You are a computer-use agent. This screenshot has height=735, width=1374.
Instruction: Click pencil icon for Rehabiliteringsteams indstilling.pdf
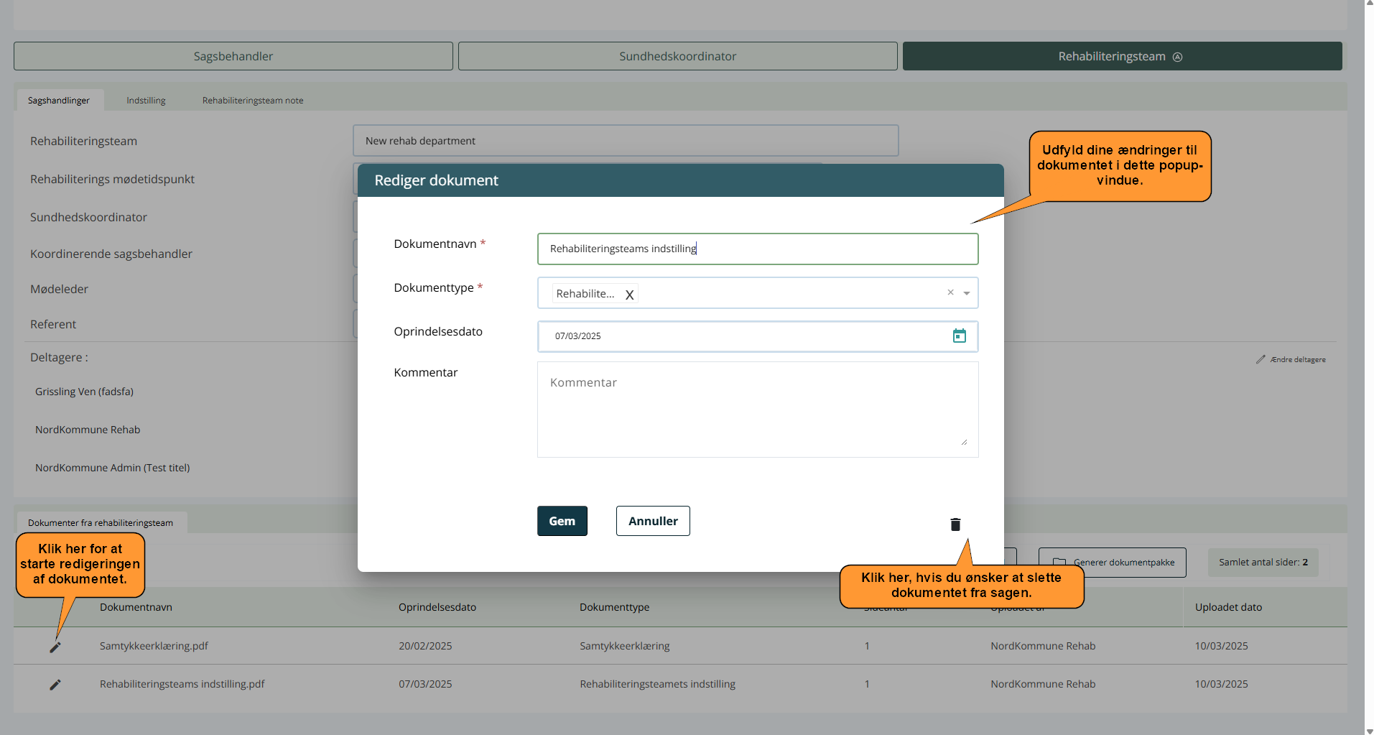tap(55, 685)
